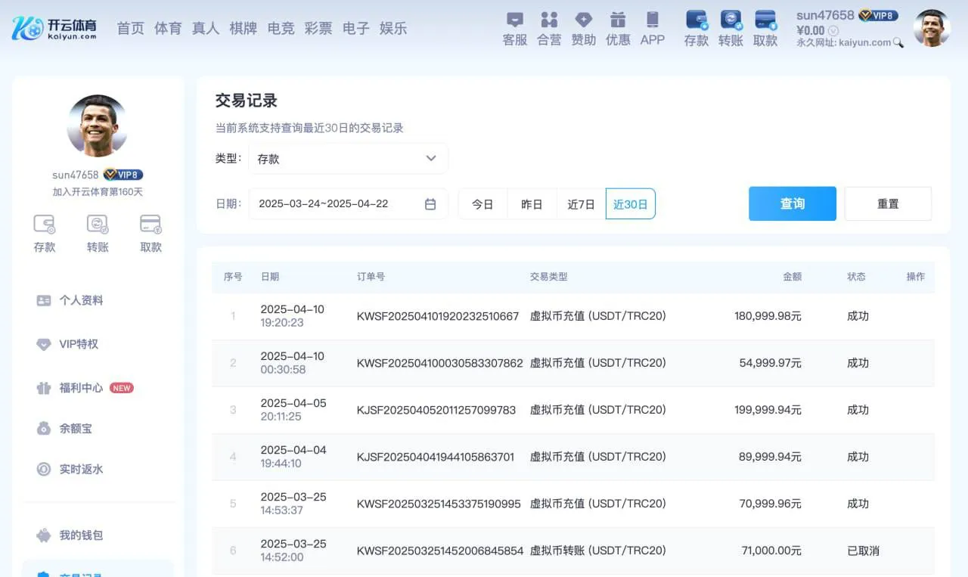
Task: Click the 优惠 promotions icon
Action: [x=618, y=29]
